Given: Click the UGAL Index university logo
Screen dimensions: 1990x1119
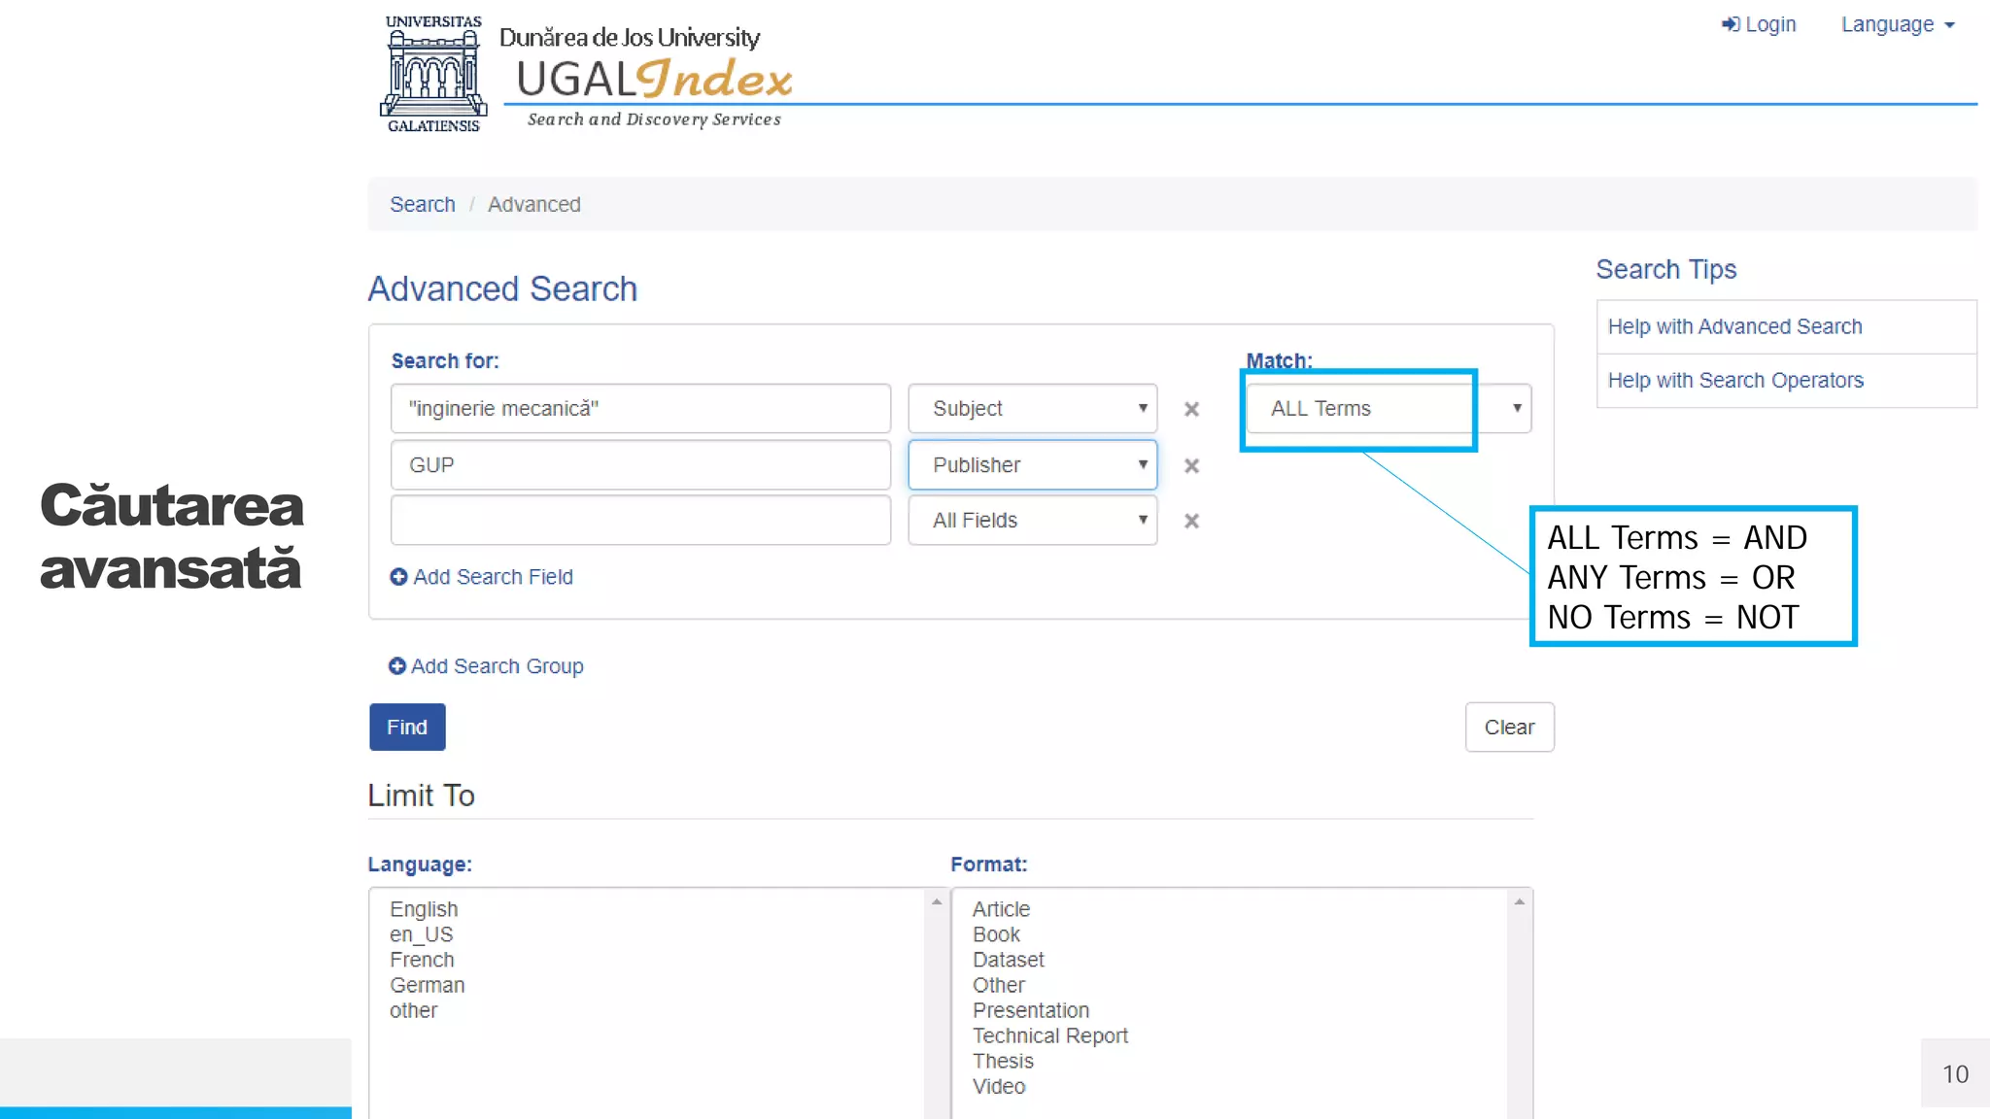Looking at the screenshot, I should click(x=433, y=74).
